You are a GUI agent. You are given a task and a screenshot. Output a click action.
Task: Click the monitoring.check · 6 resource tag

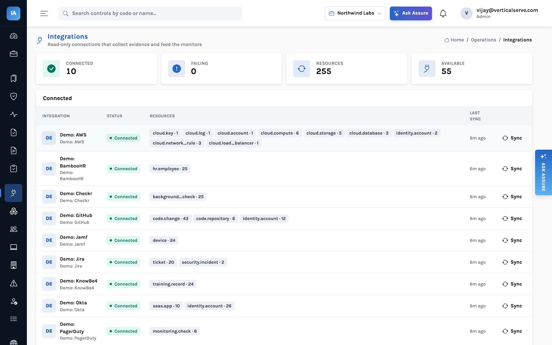point(175,331)
